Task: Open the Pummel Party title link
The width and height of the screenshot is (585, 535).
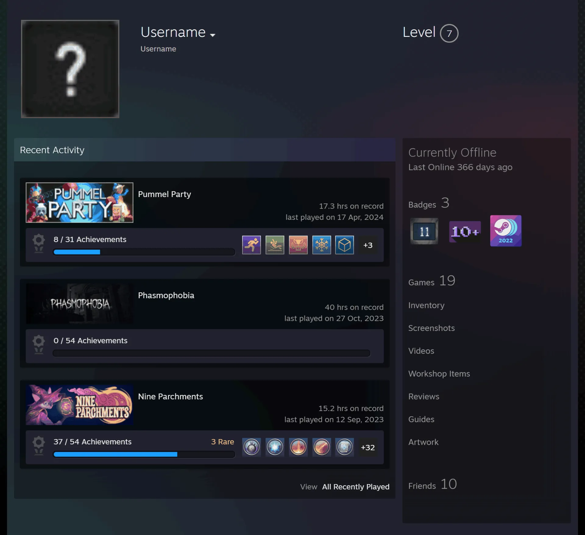Action: (x=165, y=194)
